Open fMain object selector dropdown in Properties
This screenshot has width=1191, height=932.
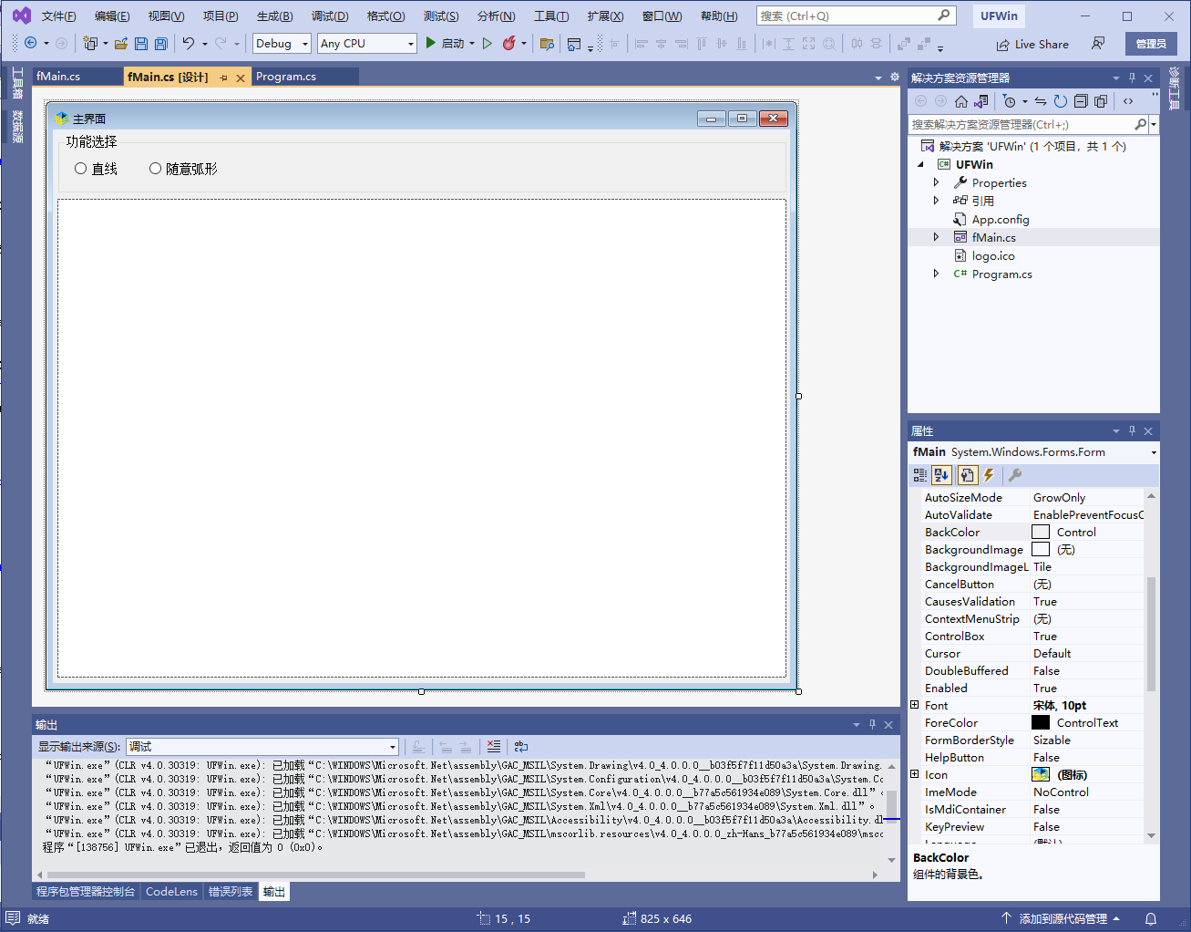1154,452
